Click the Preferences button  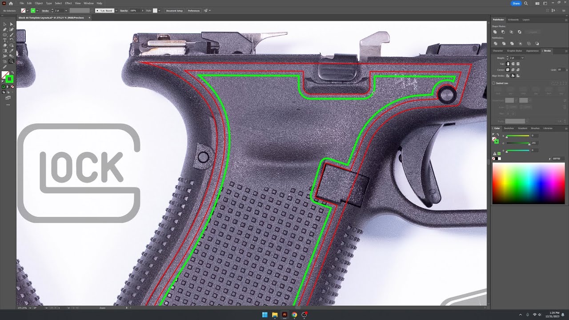(194, 11)
